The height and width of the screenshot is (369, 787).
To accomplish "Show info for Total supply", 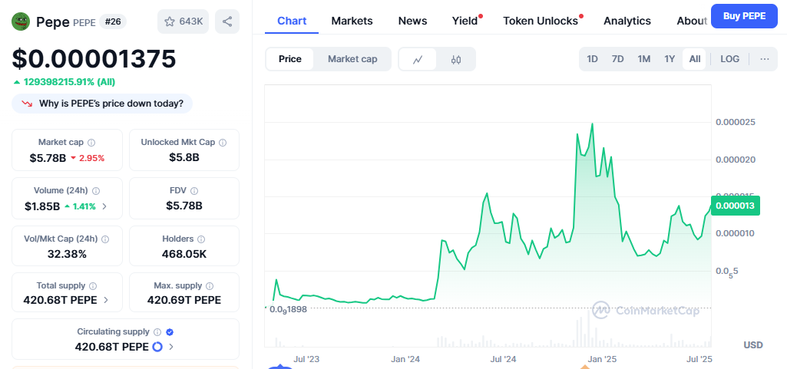I will [x=93, y=286].
